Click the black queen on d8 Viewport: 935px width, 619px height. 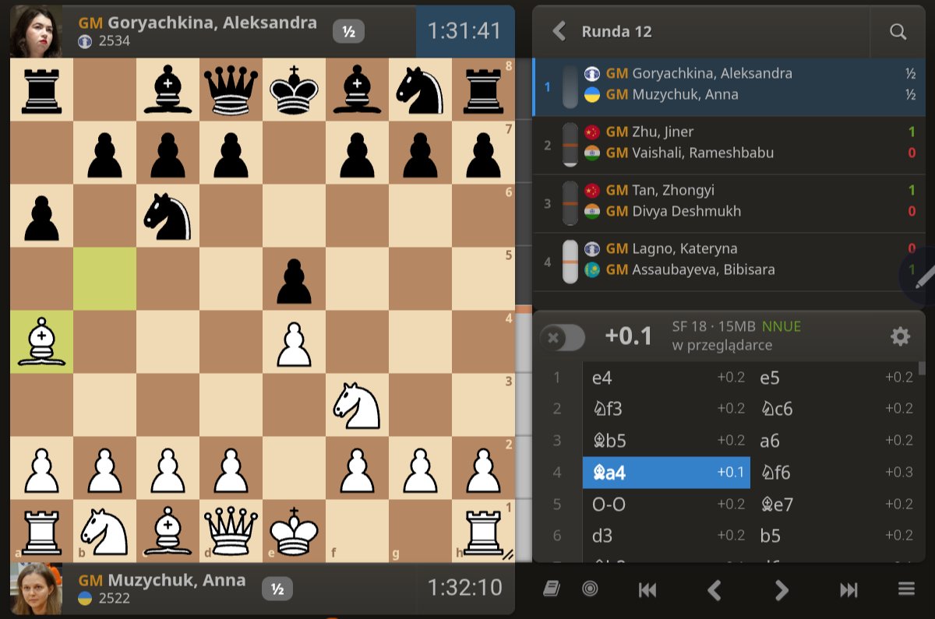click(231, 90)
